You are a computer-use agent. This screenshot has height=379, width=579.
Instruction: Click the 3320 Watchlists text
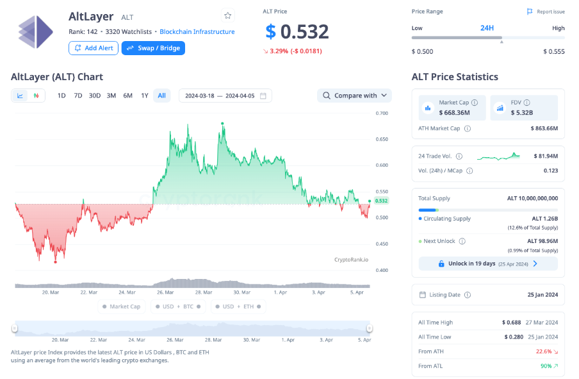[x=129, y=32]
